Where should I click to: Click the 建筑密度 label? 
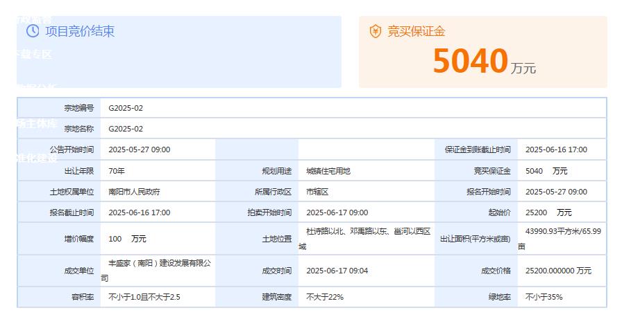tap(277, 297)
